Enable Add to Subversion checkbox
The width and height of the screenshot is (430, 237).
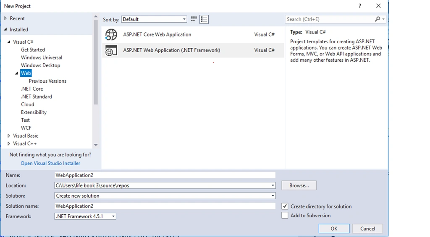(x=285, y=215)
